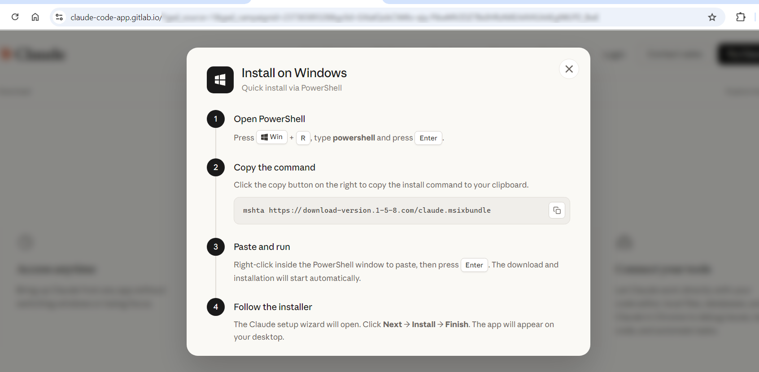Viewport: 759px width, 372px height.
Task: Click the "Open PowerShell" step title
Action: pos(269,119)
